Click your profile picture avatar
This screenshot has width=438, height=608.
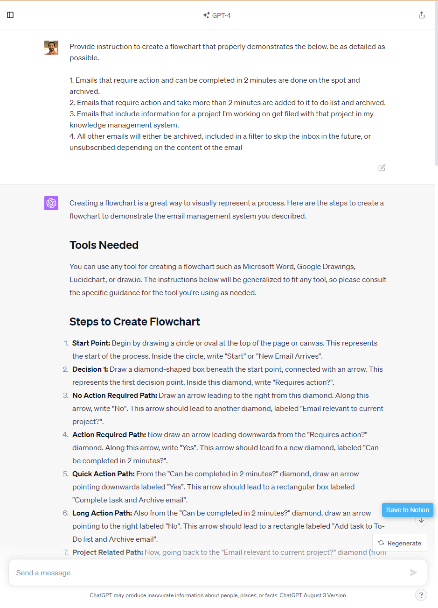(51, 47)
